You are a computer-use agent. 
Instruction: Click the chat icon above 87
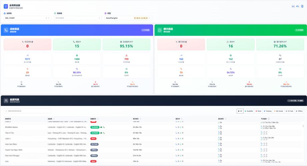[280, 55]
